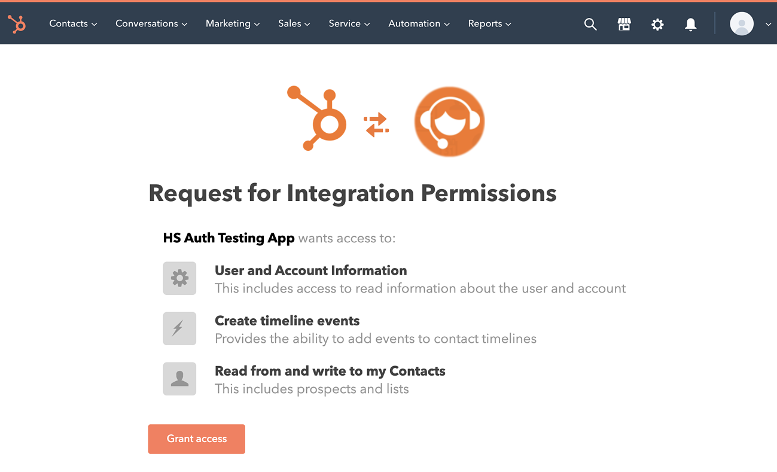777x472 pixels.
Task: Click the orange headset agent app logo
Action: pos(449,121)
